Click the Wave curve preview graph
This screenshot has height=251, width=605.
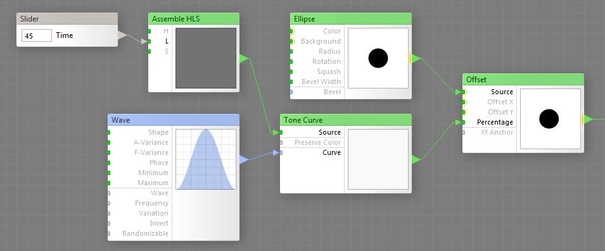click(206, 159)
